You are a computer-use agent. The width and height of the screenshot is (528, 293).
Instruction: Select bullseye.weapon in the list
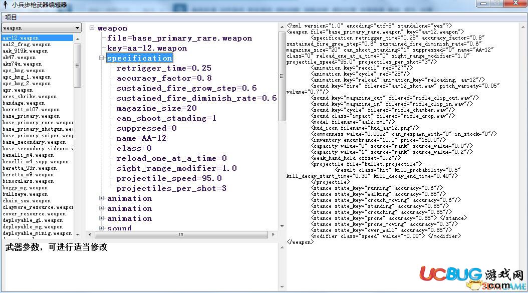click(x=25, y=194)
